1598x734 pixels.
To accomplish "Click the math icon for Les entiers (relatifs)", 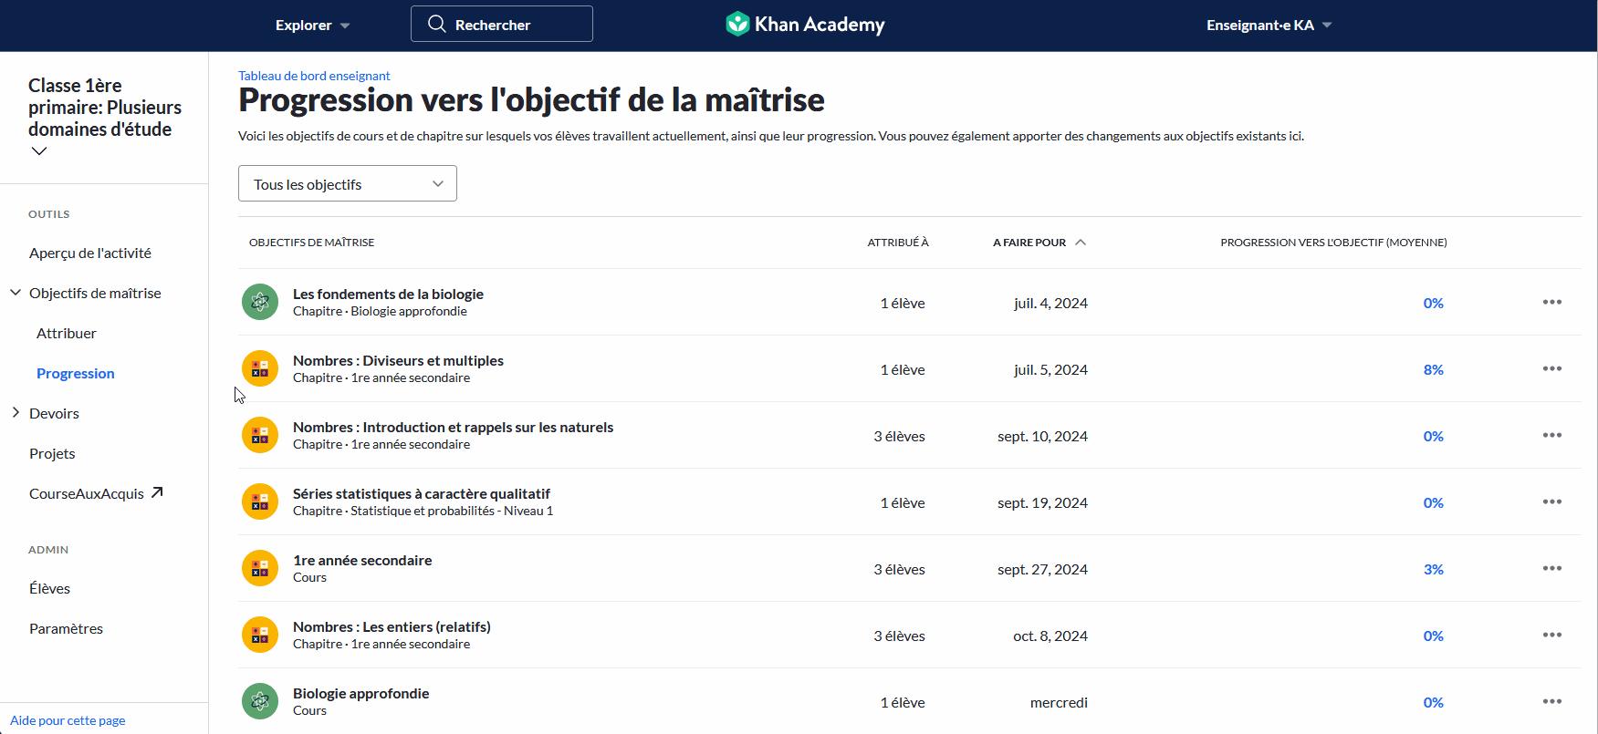I will pos(260,635).
